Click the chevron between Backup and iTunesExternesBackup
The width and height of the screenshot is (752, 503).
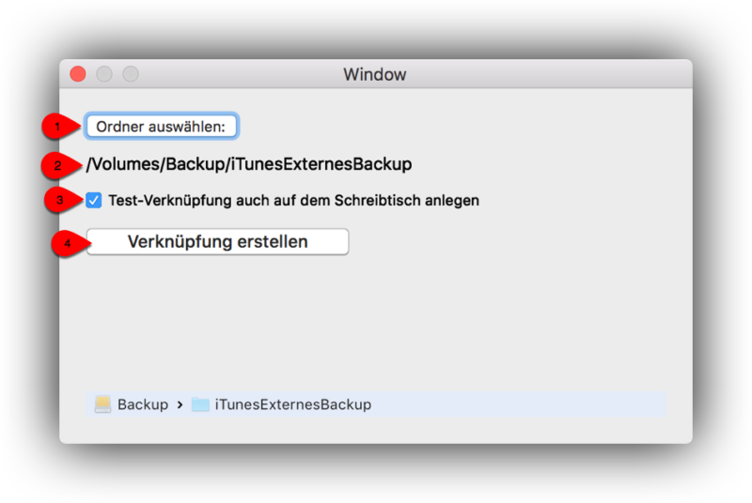(180, 404)
